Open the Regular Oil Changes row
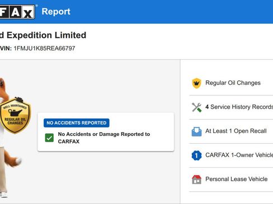 231,83
